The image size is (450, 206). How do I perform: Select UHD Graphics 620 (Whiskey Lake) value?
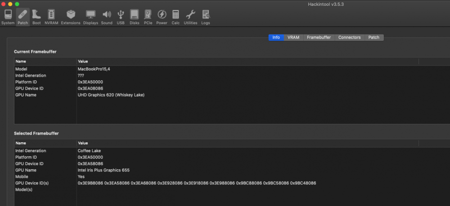click(x=111, y=95)
